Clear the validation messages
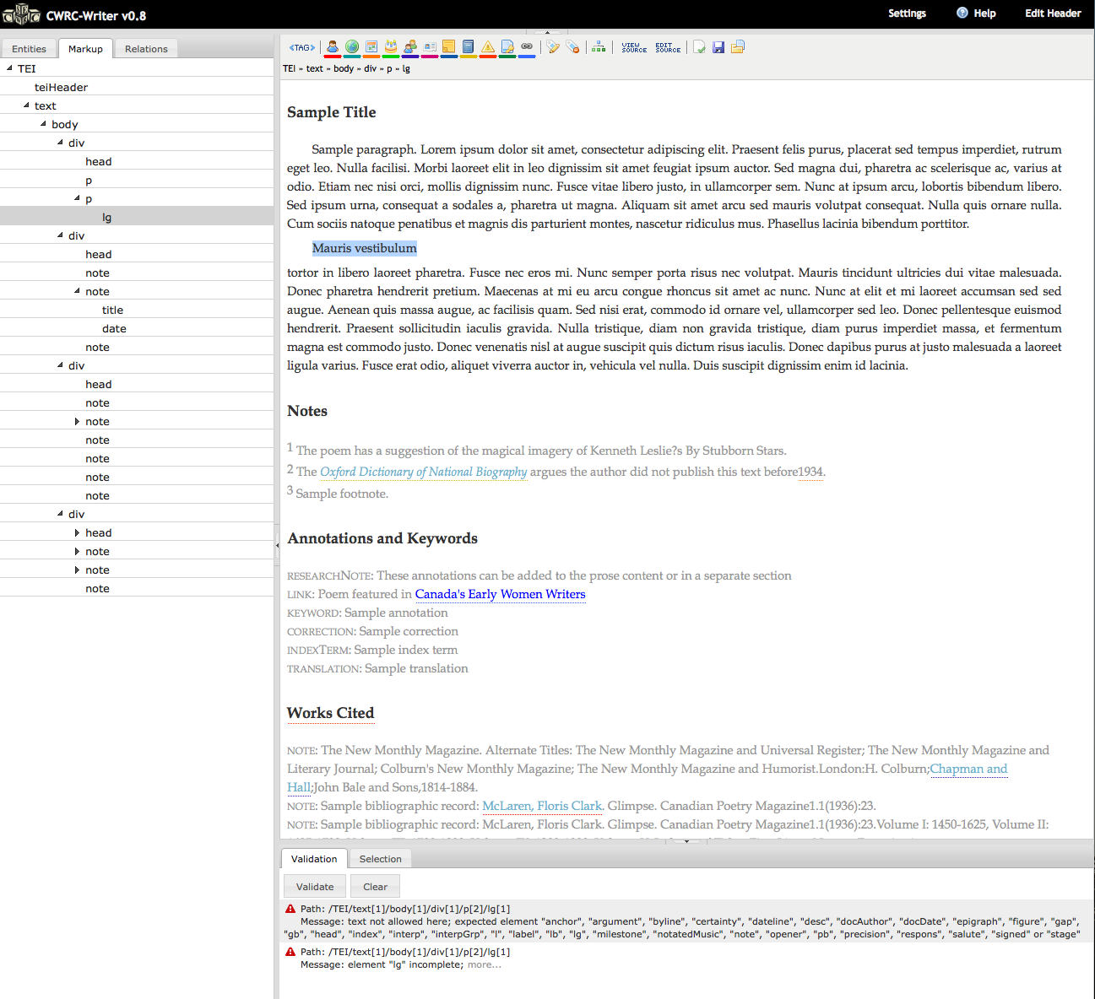The width and height of the screenshot is (1095, 999). 375,886
